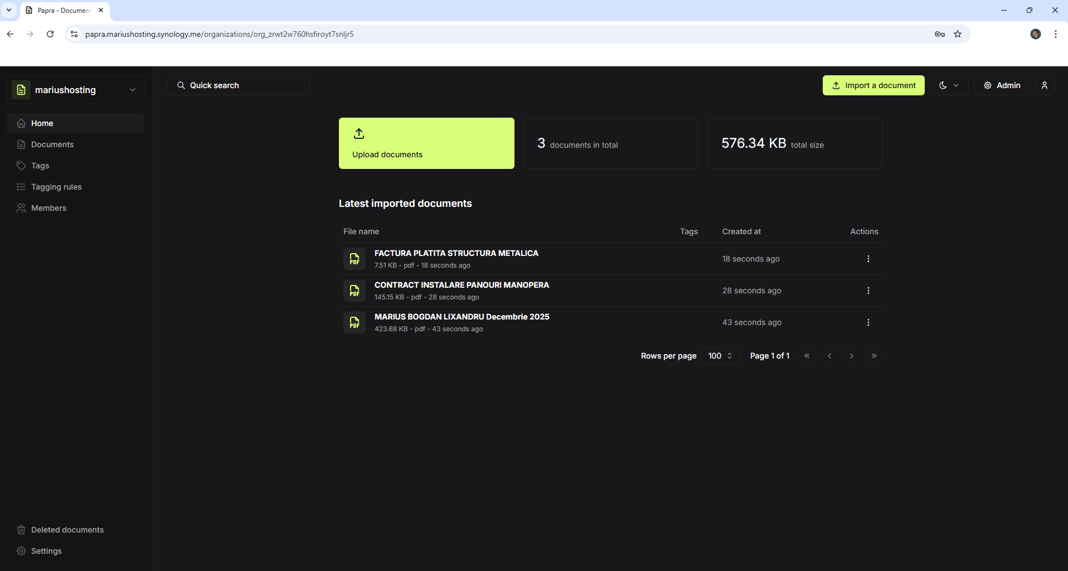Switch to the Home section

point(42,123)
